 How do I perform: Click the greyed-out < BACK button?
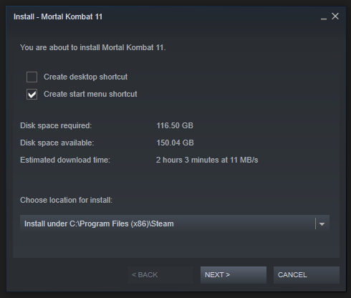[x=160, y=275]
